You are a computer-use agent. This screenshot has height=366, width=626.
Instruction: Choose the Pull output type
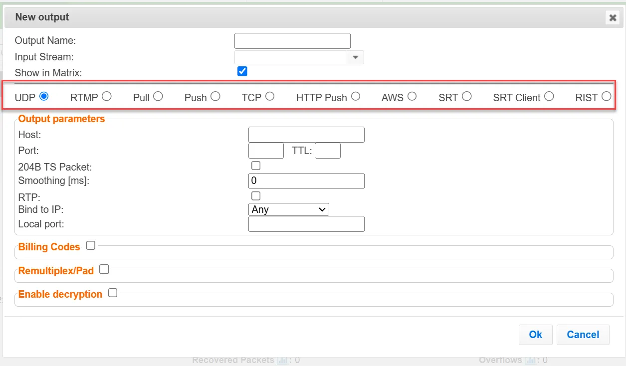click(158, 96)
